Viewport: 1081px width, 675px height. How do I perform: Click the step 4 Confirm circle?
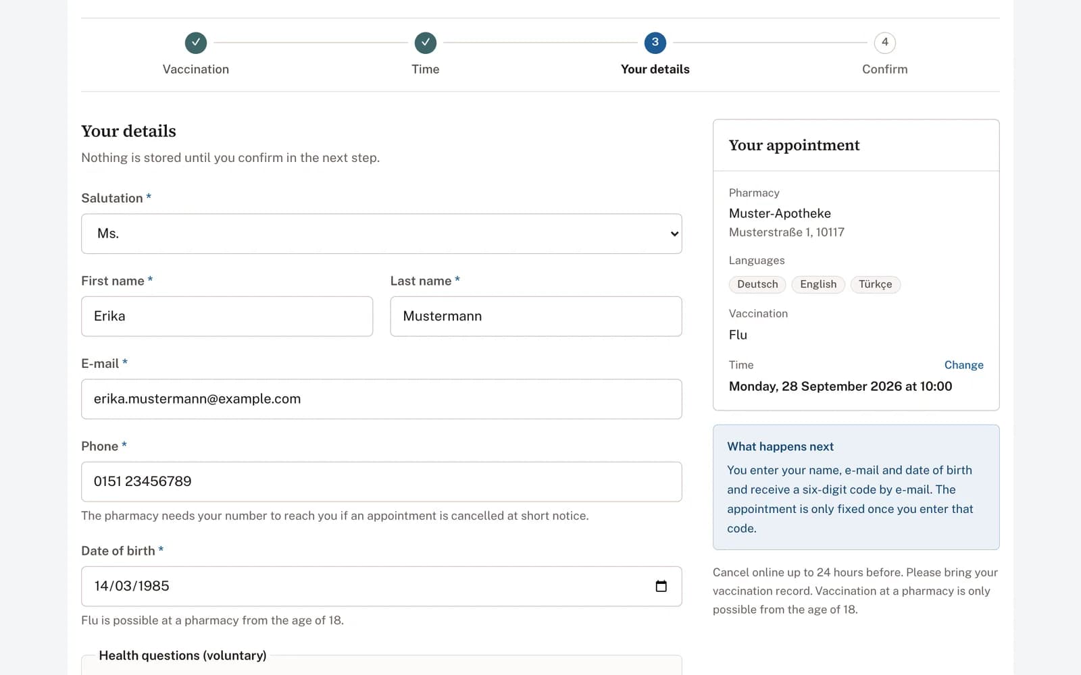(x=885, y=43)
